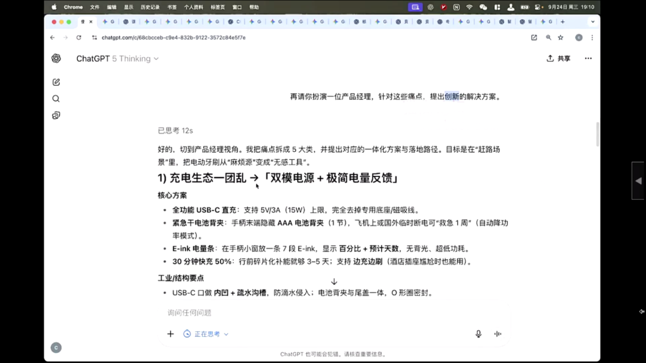Viewport: 646px width, 363px height.
Task: Click the page vertical scrollbar thumb
Action: click(x=598, y=134)
